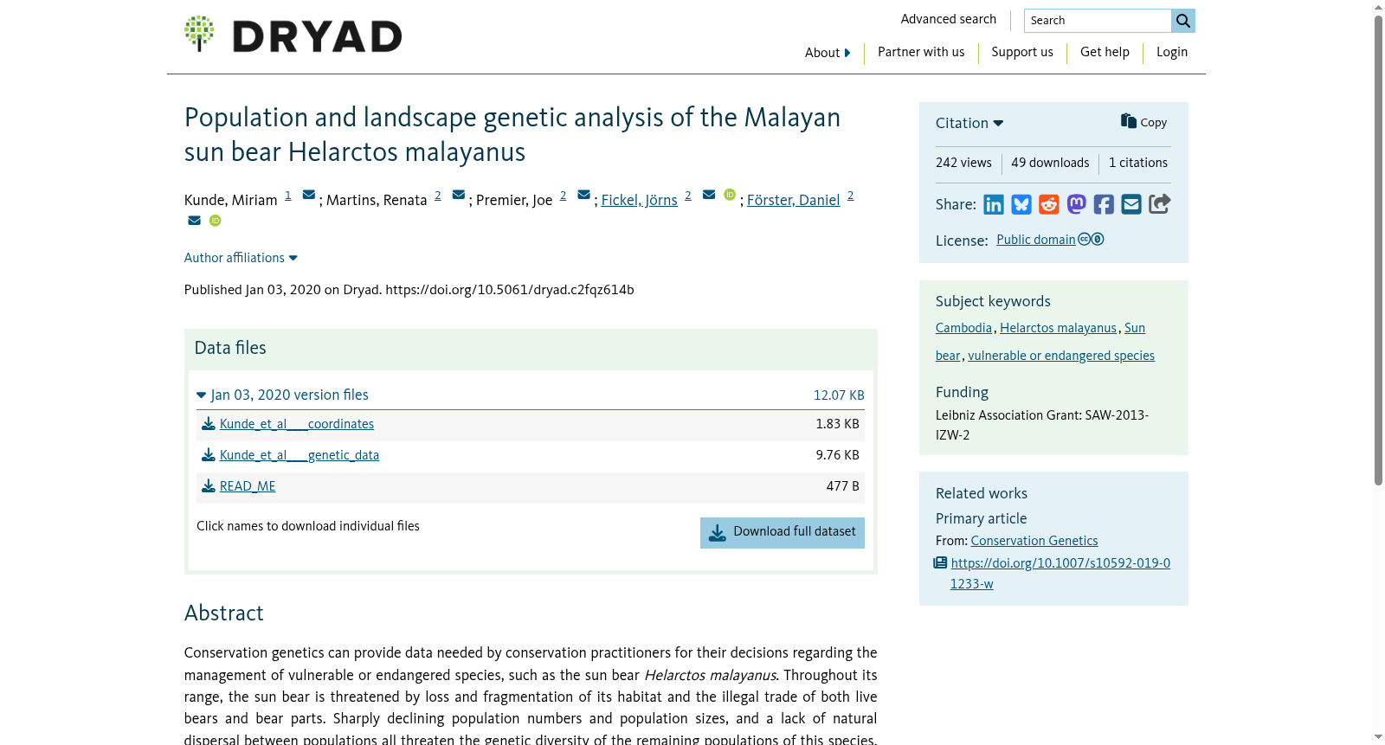Share dataset on Facebook
The width and height of the screenshot is (1385, 745).
point(1104,204)
